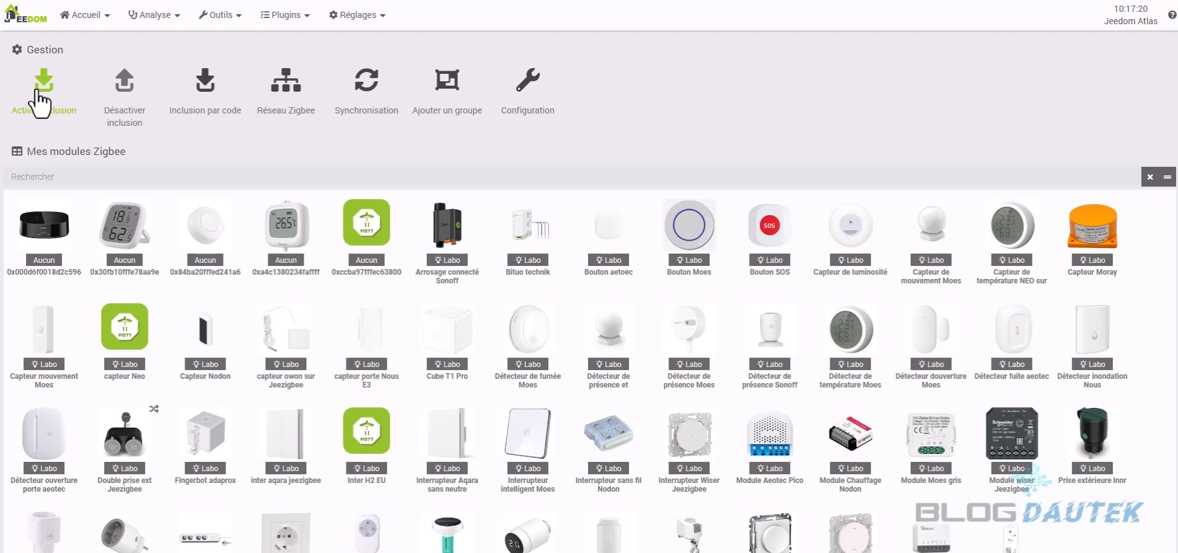Image resolution: width=1178 pixels, height=553 pixels.
Task: Open Interrupteur Aqara sans neutre
Action: (x=447, y=450)
